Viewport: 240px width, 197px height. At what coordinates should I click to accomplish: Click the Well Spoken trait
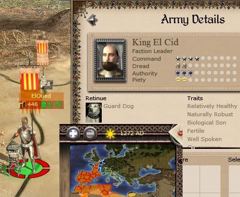[204, 139]
